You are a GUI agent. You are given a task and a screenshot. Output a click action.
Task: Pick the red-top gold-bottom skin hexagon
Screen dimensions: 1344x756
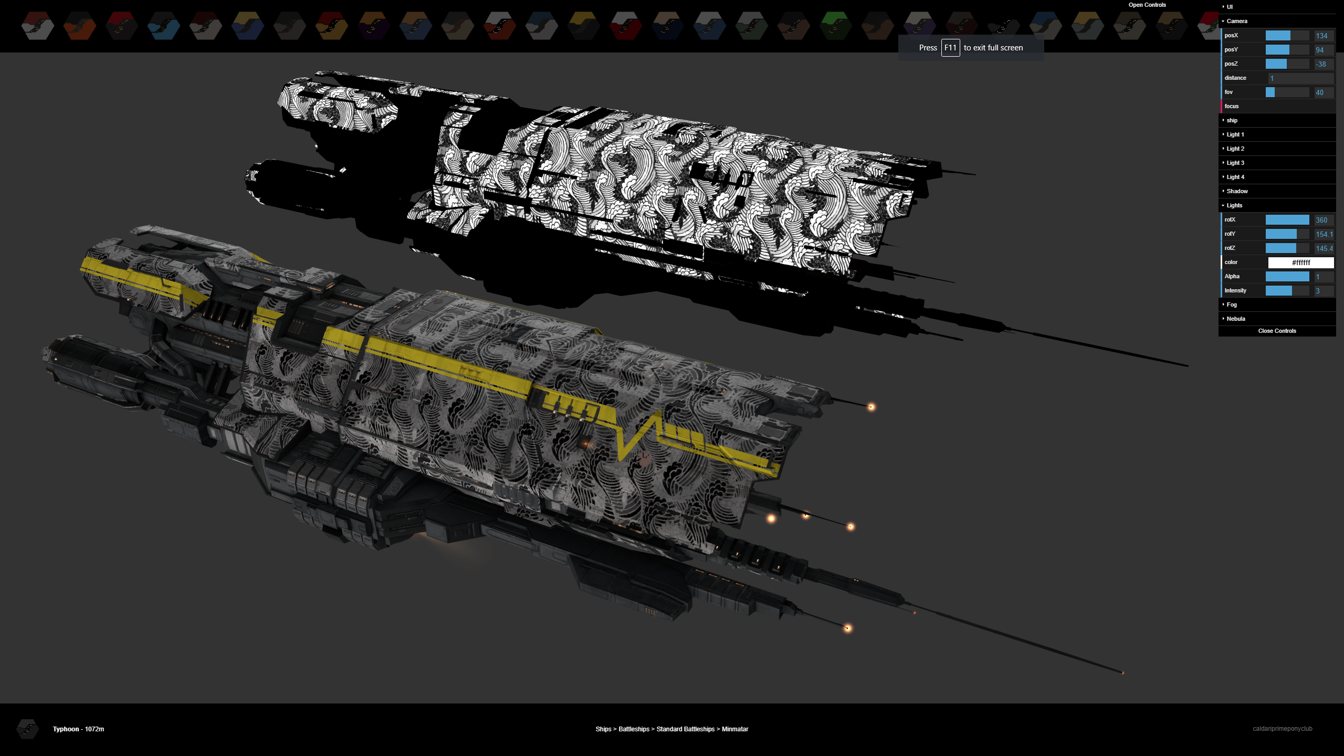(x=332, y=26)
